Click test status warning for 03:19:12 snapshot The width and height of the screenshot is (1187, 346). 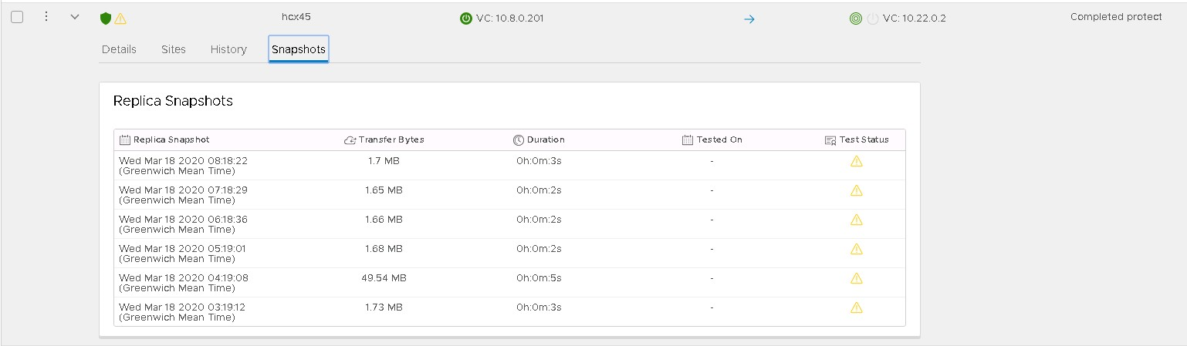856,307
